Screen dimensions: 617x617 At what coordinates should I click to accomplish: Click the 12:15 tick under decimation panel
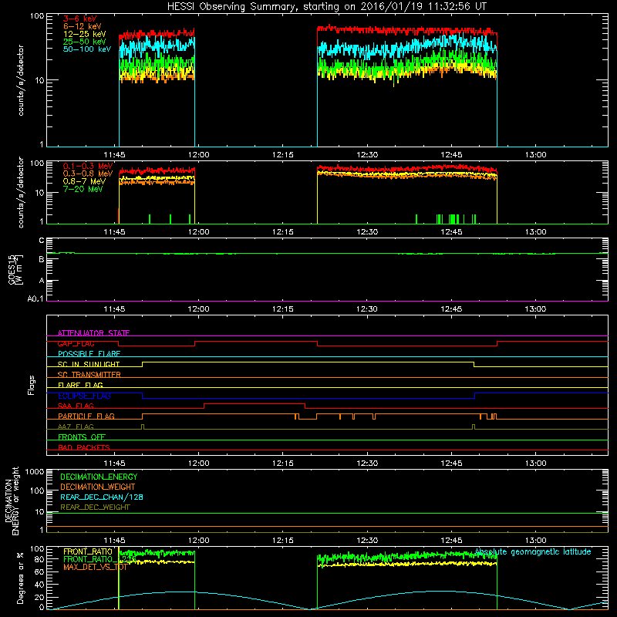click(283, 541)
